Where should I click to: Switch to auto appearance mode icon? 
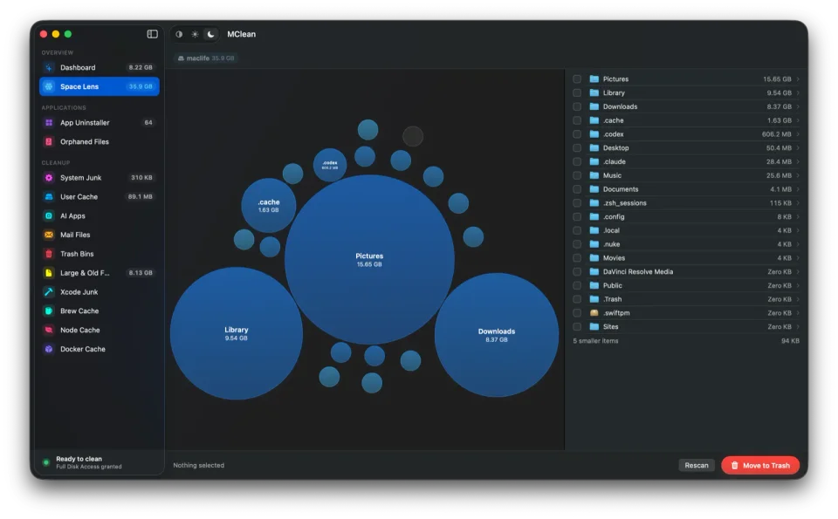[179, 34]
